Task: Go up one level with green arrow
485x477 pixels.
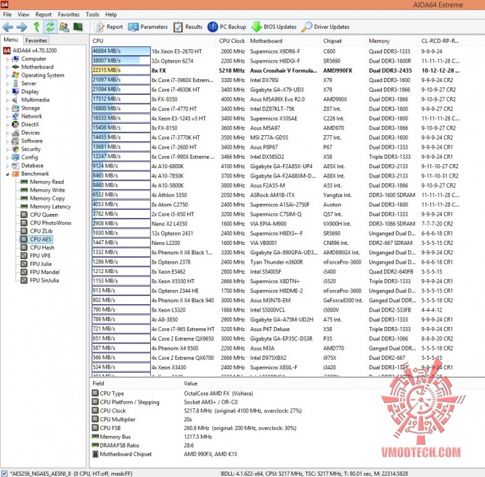Action: coord(36,27)
